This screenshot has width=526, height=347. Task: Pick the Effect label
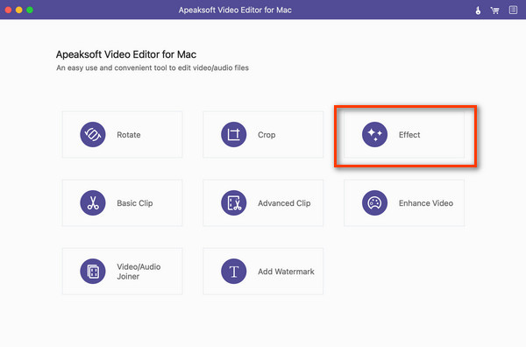click(x=409, y=135)
